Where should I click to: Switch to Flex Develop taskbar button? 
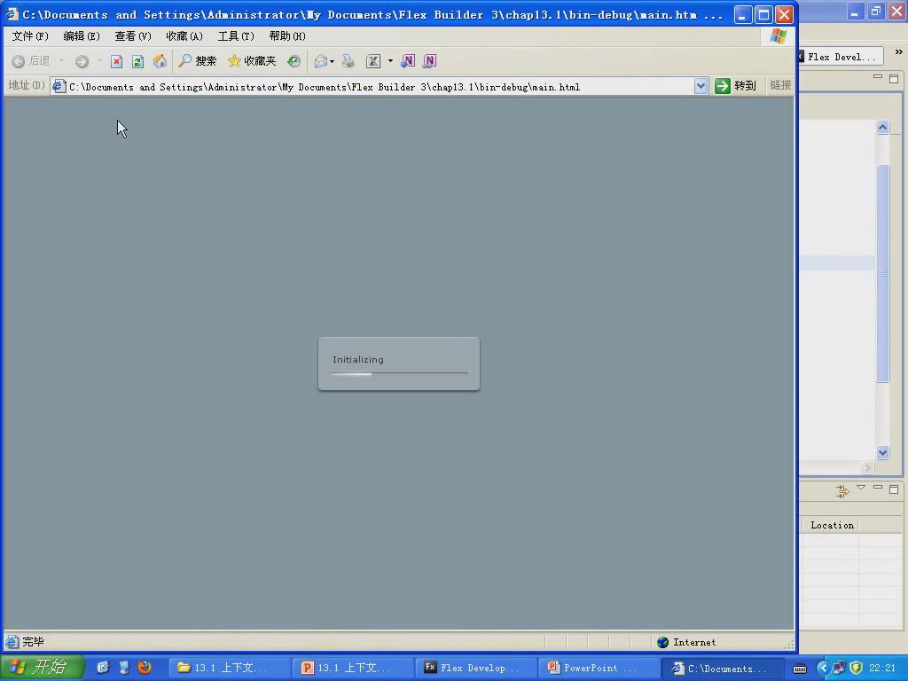(475, 668)
